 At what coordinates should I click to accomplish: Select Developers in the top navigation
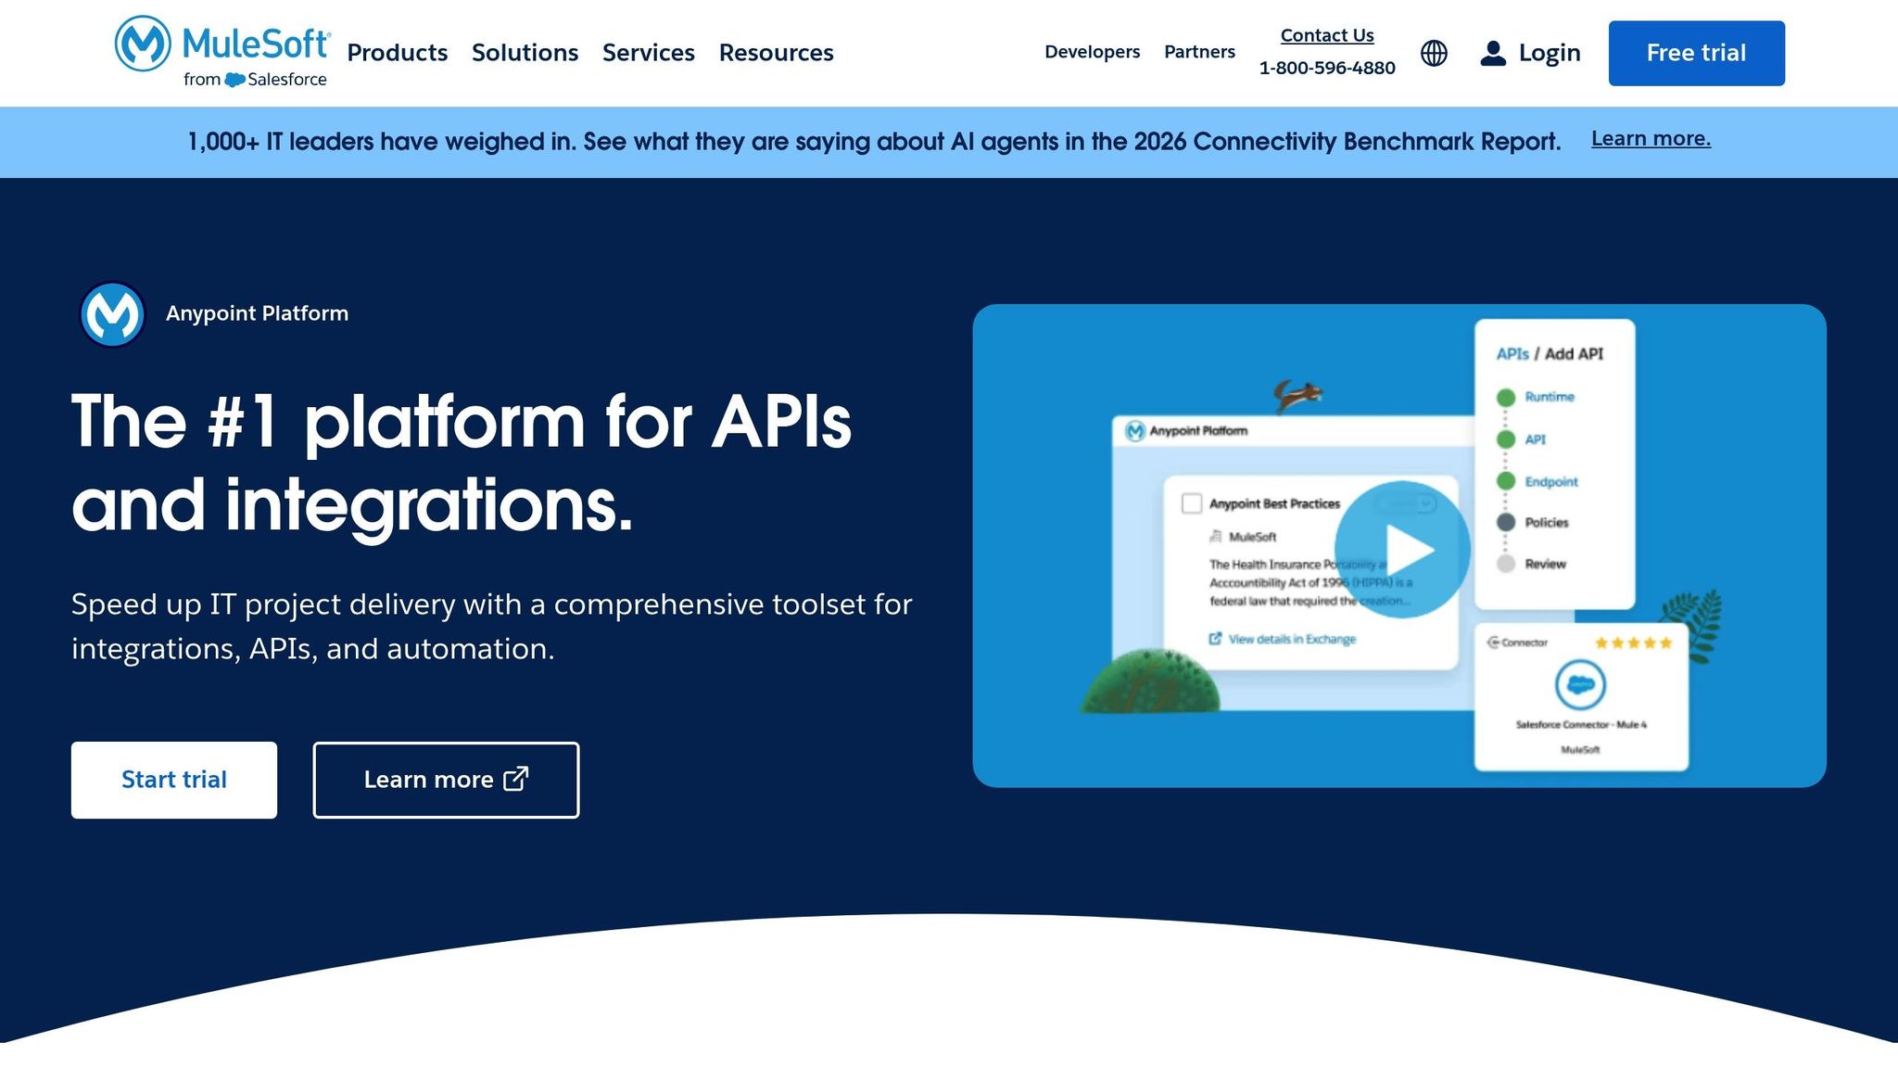click(x=1092, y=53)
